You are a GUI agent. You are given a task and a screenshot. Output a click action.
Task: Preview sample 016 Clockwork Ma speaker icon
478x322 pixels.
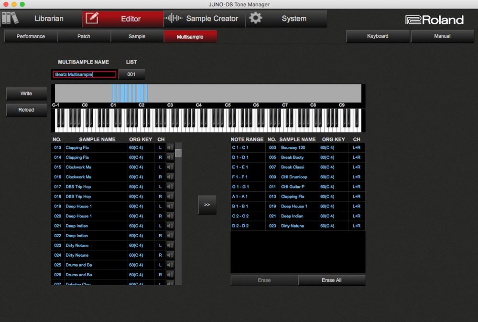tap(170, 177)
